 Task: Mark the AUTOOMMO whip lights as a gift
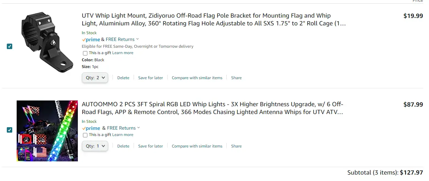85,135
